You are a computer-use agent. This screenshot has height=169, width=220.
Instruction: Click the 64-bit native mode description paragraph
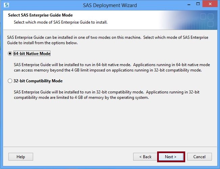tap(112, 67)
